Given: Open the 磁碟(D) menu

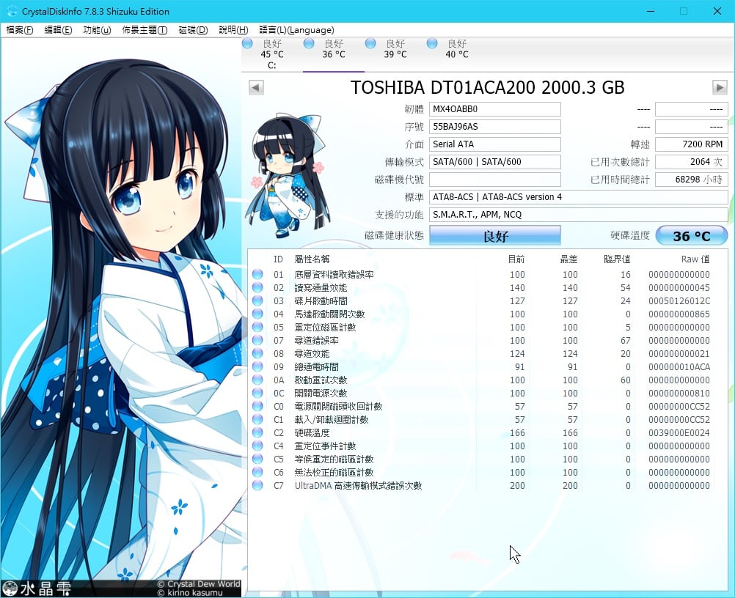Looking at the screenshot, I should [x=193, y=30].
